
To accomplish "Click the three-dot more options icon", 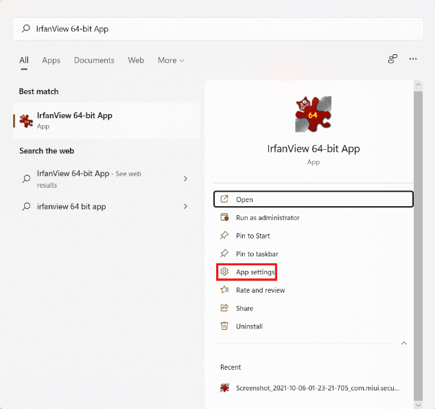I will pyautogui.click(x=413, y=60).
